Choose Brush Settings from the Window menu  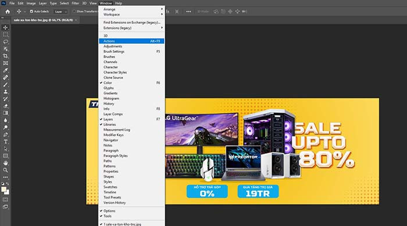coord(131,51)
